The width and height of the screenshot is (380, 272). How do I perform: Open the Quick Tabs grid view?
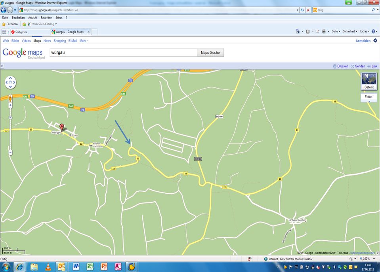[4, 32]
